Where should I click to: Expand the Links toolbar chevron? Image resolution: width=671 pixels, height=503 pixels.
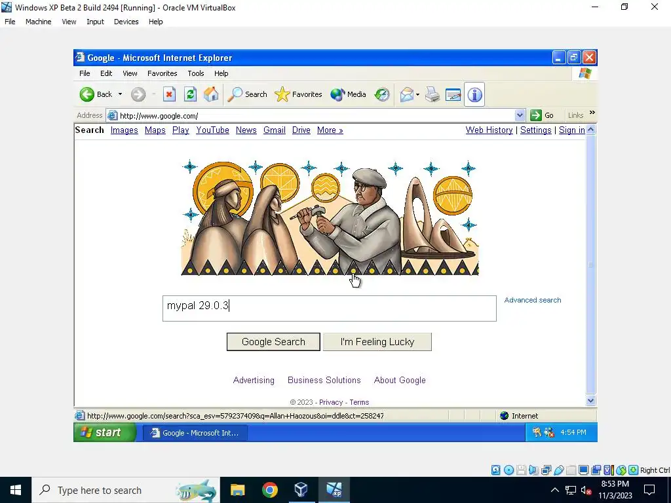tap(592, 113)
